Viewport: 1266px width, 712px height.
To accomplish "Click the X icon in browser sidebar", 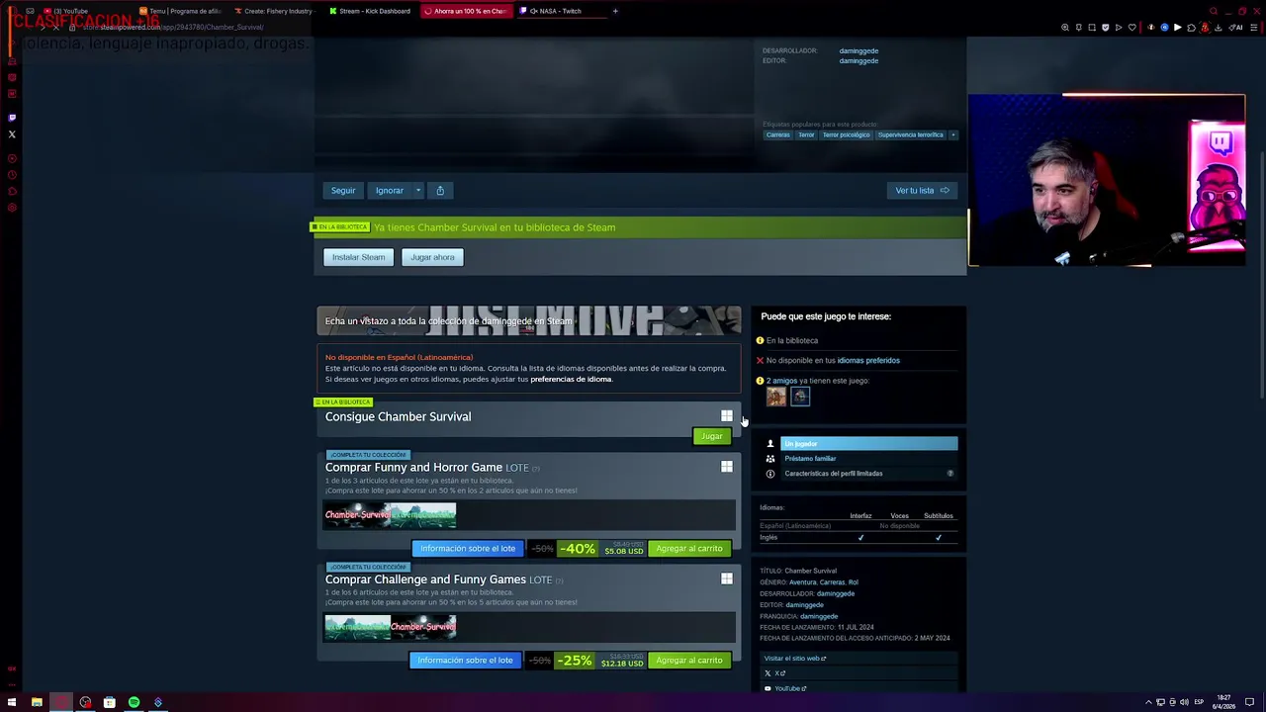I will click(x=12, y=134).
